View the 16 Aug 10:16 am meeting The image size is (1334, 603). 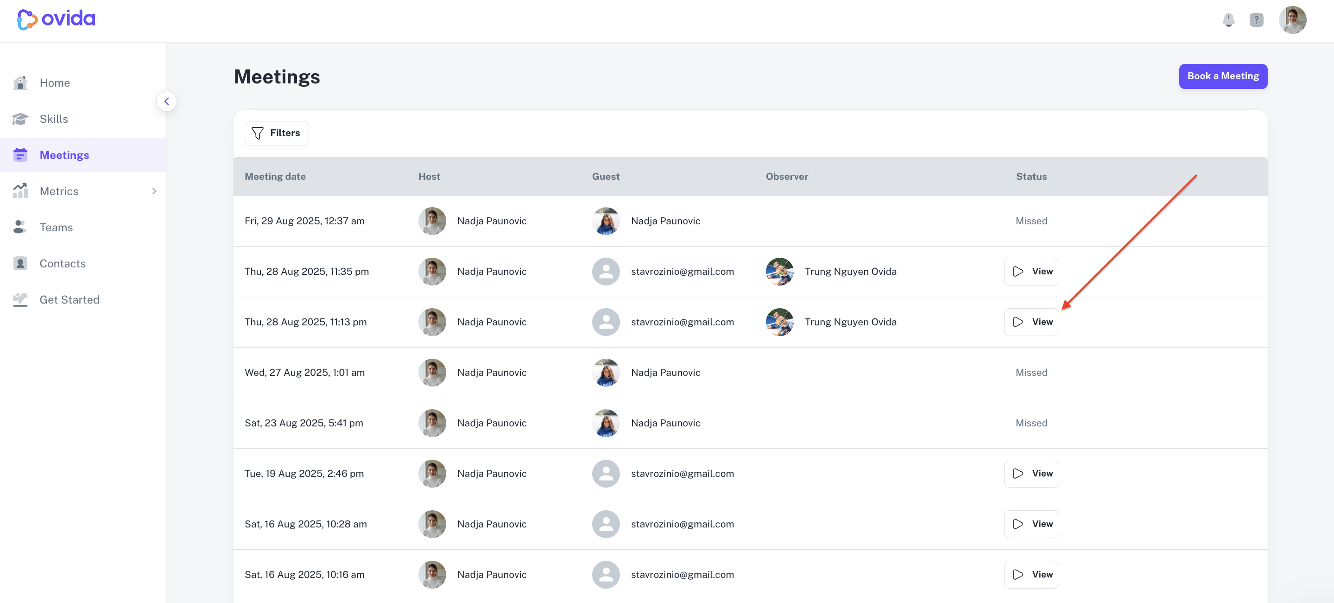1031,575
